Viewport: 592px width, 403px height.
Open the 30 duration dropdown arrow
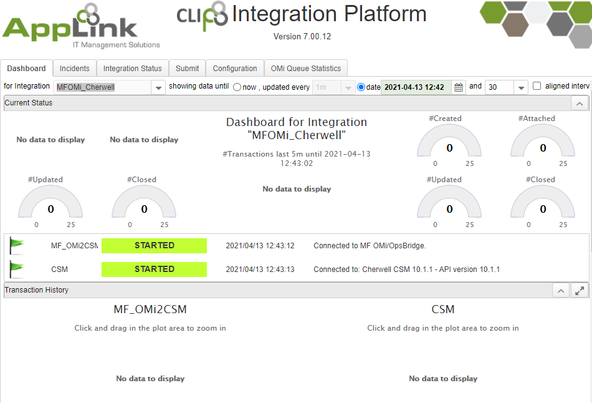pyautogui.click(x=521, y=88)
